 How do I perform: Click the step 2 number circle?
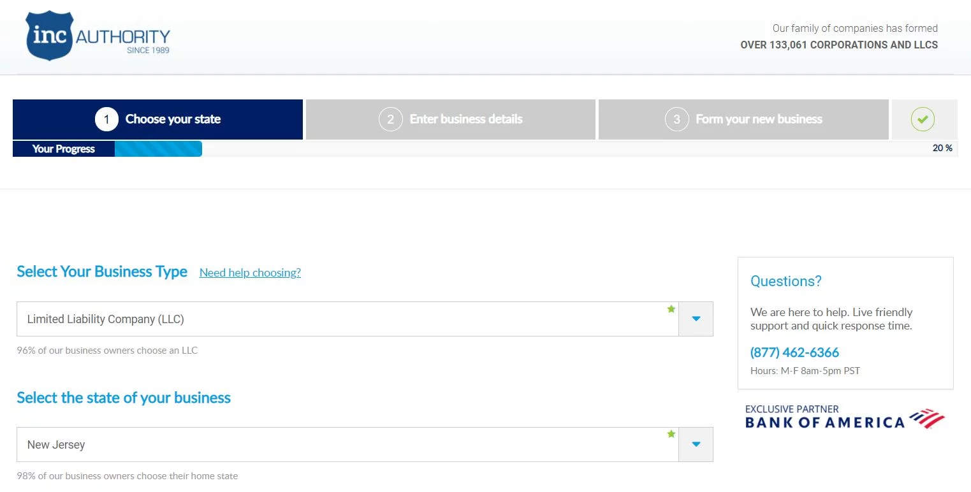(390, 119)
